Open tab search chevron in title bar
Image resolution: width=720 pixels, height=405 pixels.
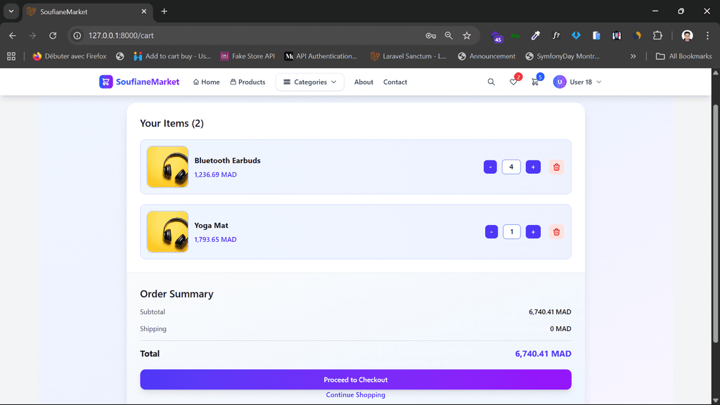click(x=11, y=11)
